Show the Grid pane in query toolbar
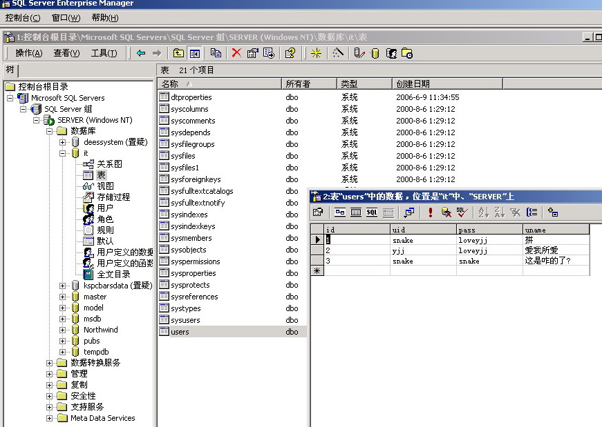602x427 pixels. pyautogui.click(x=356, y=212)
